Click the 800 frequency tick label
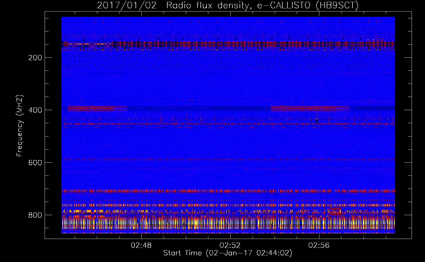 pos(35,215)
